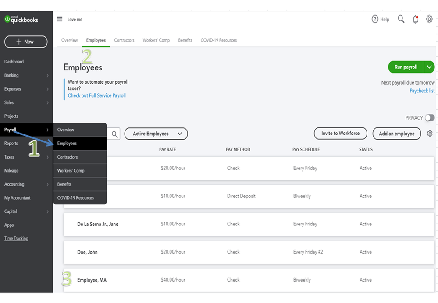
Task: Expand the Sales sidebar submenu arrow
Action: (x=47, y=102)
